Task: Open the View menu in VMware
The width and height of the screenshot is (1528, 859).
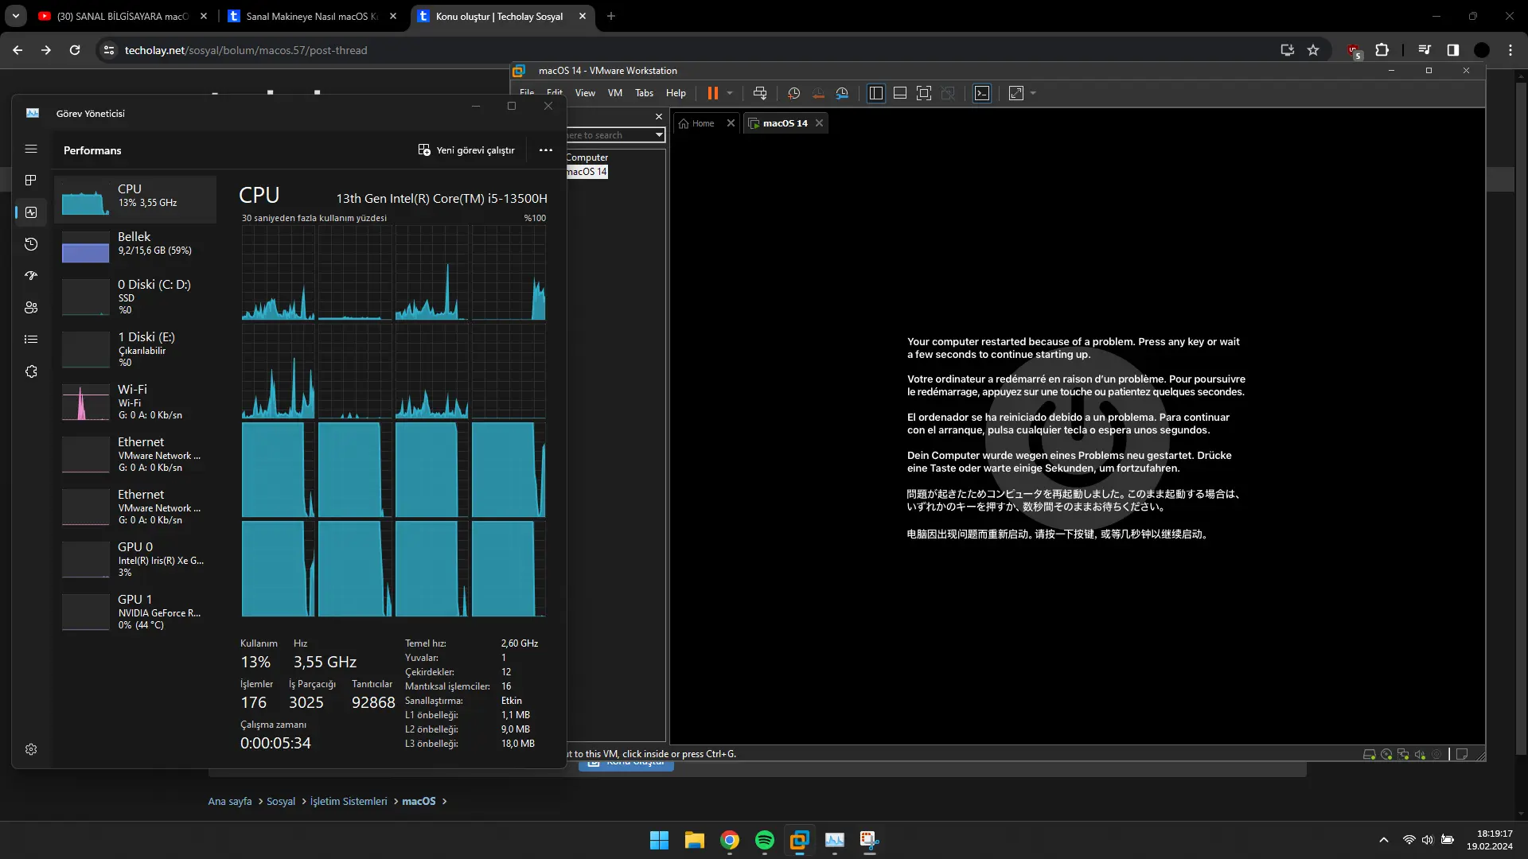Action: [585, 93]
